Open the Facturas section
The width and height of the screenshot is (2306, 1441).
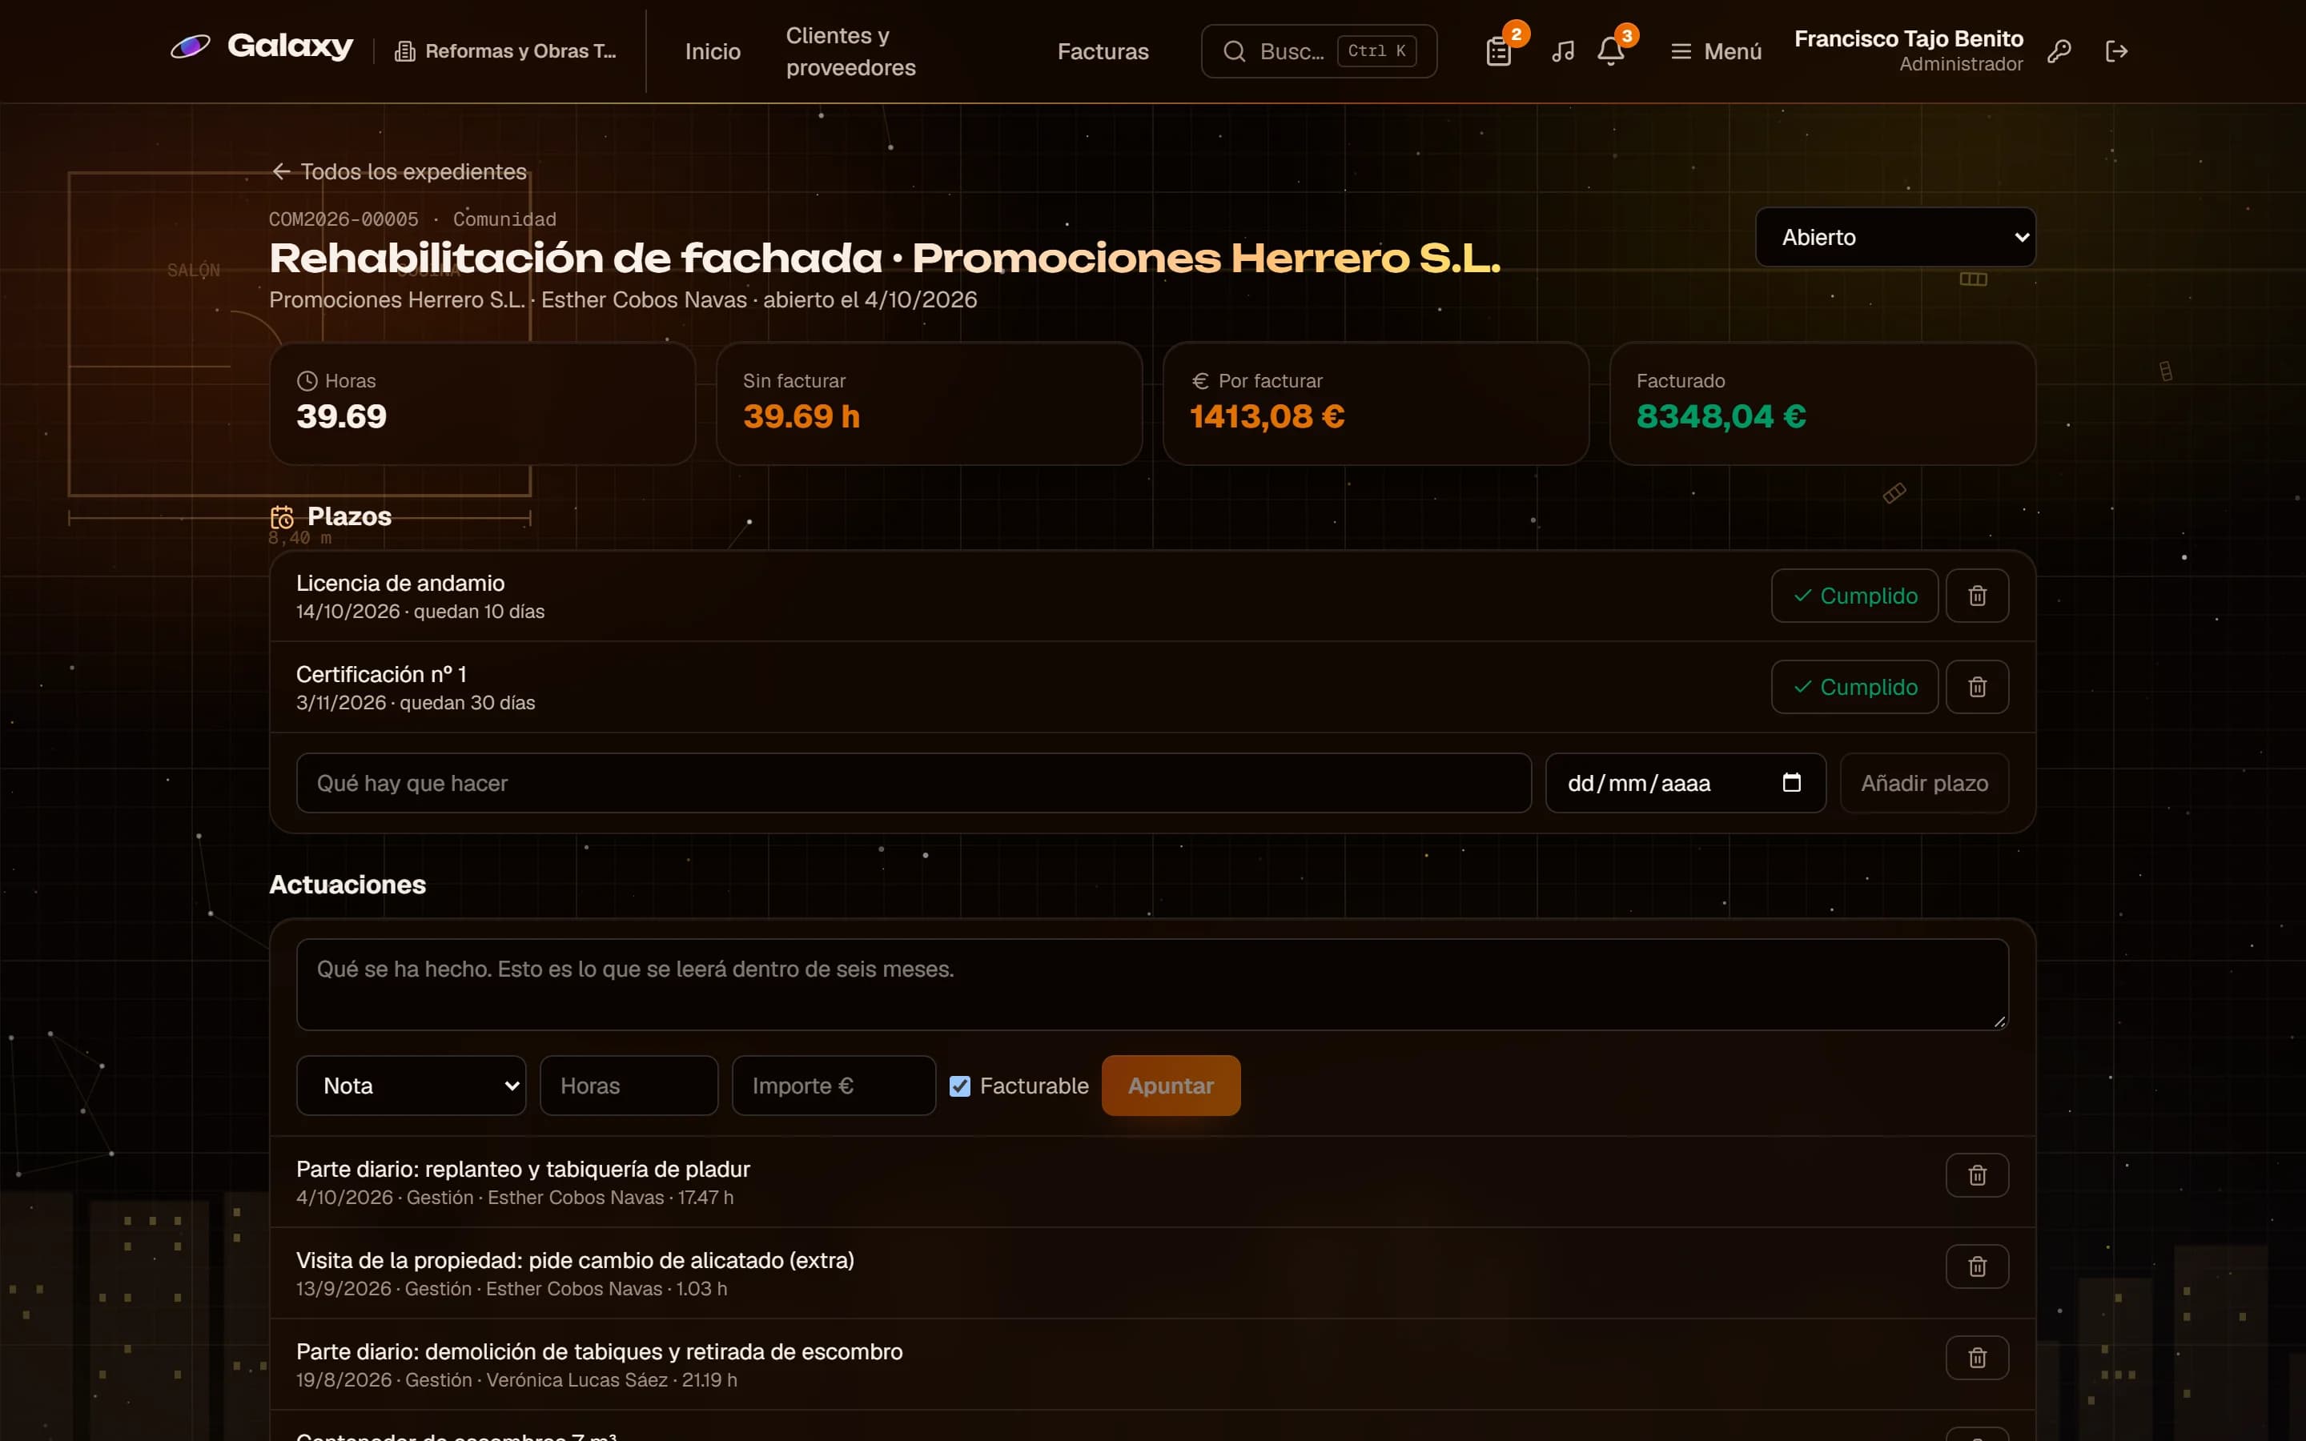[1103, 51]
